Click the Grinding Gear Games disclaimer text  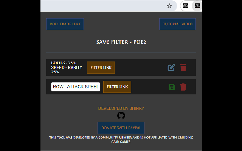tap(121, 139)
